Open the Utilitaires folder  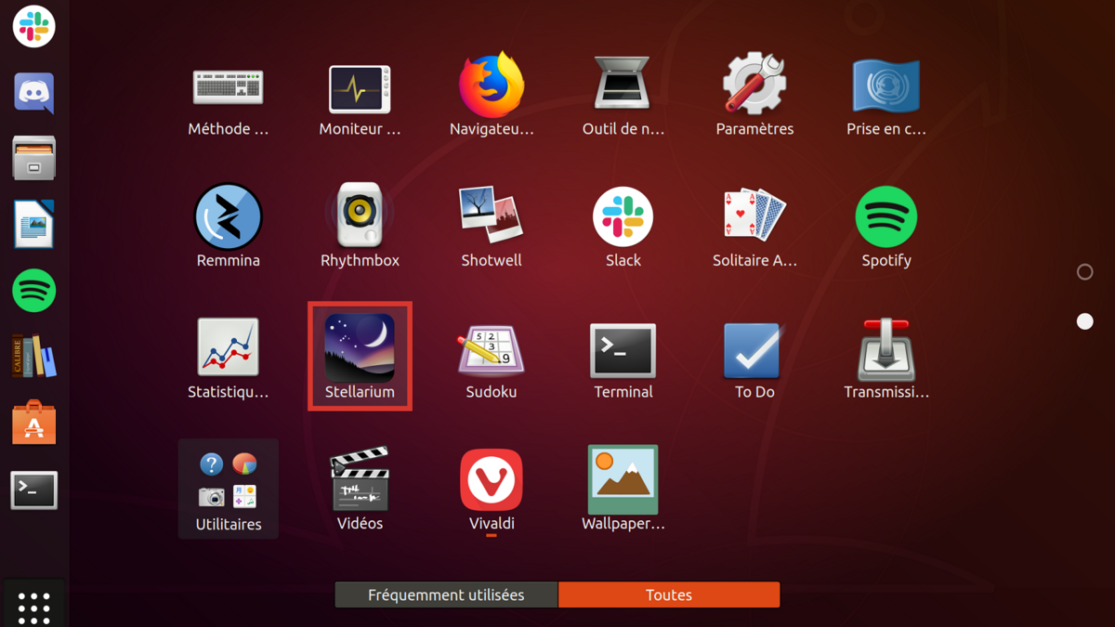pyautogui.click(x=229, y=489)
